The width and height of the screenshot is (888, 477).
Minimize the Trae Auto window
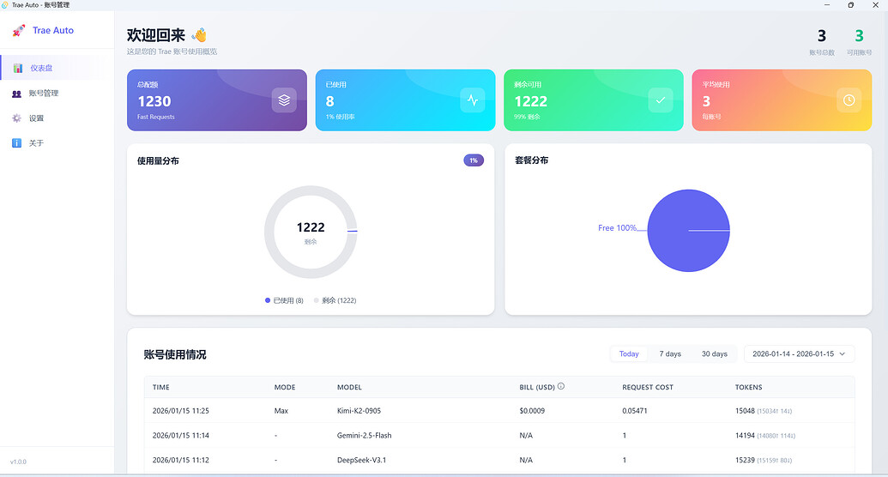pyautogui.click(x=827, y=4)
